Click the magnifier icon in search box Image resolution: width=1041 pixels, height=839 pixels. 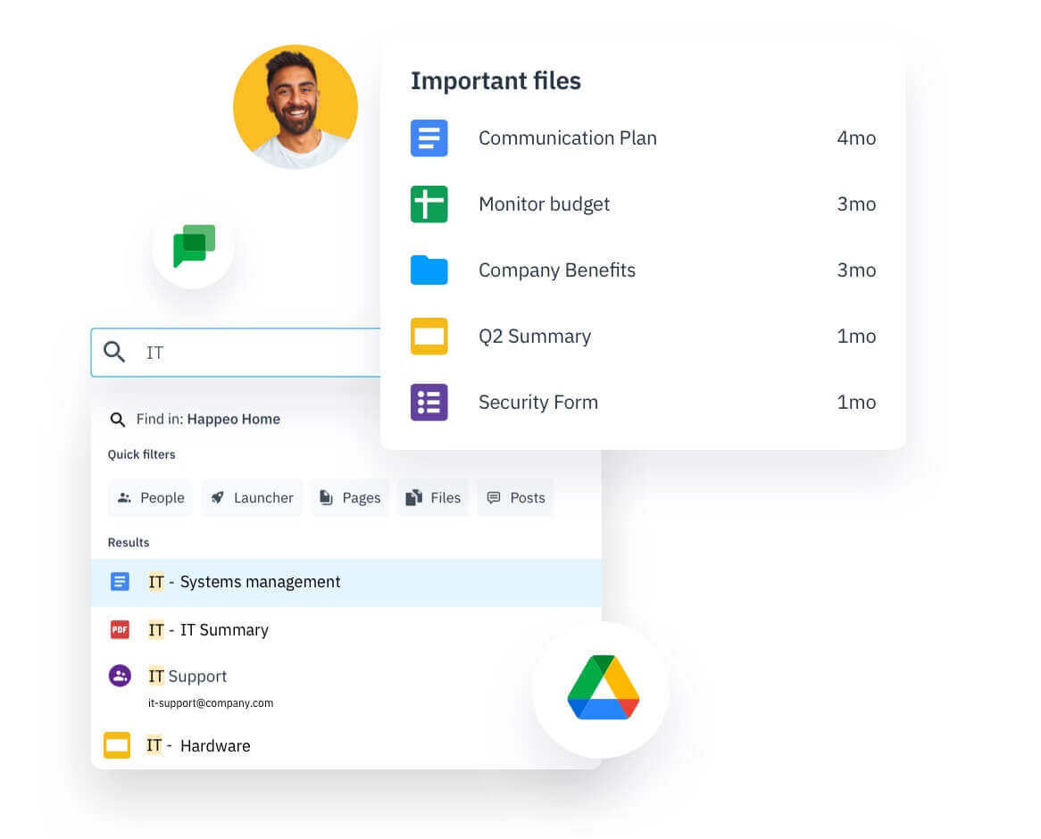coord(115,353)
